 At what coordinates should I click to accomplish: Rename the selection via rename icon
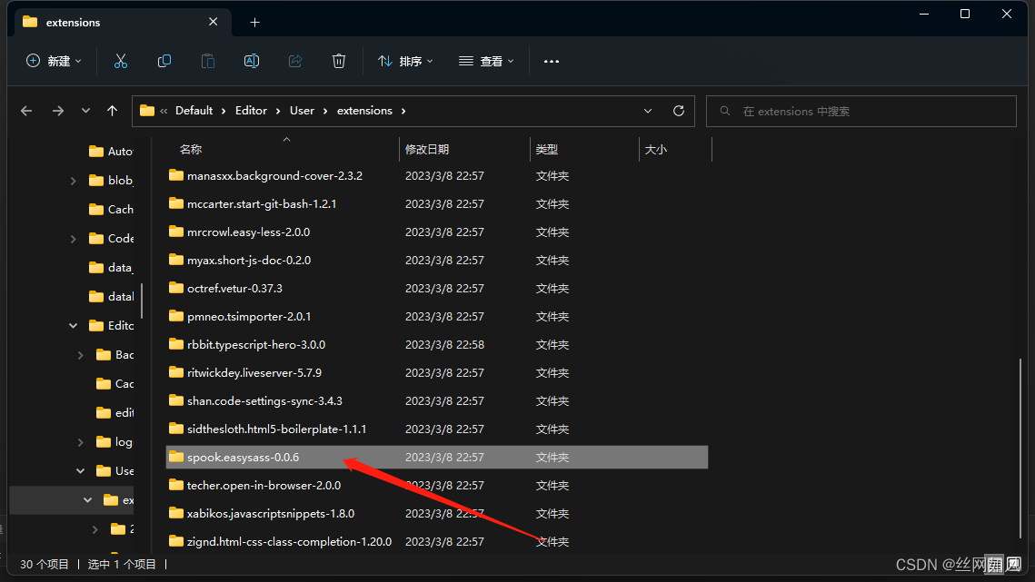point(252,61)
